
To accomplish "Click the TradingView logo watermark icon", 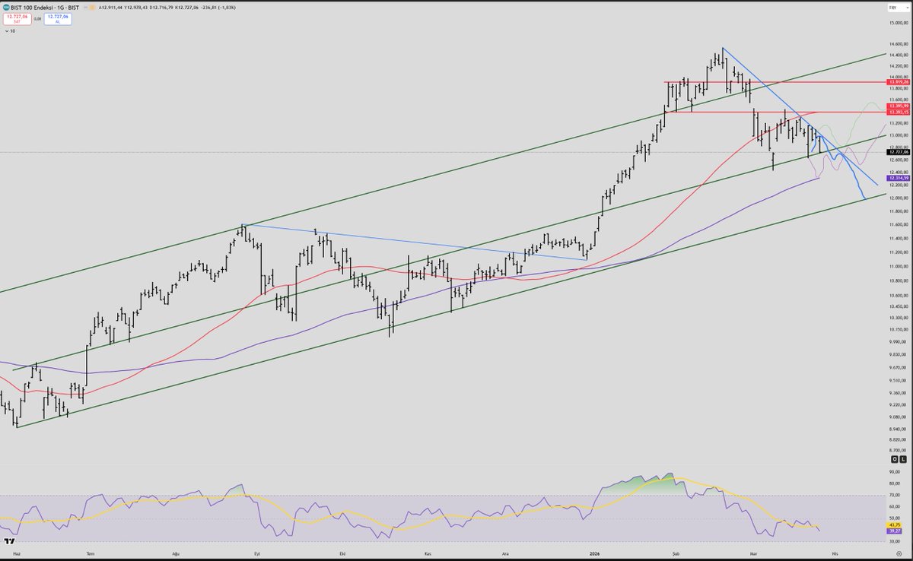I will (9, 540).
